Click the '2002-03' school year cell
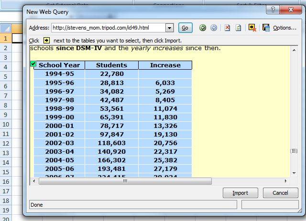The height and width of the screenshot is (221, 306). [59, 143]
